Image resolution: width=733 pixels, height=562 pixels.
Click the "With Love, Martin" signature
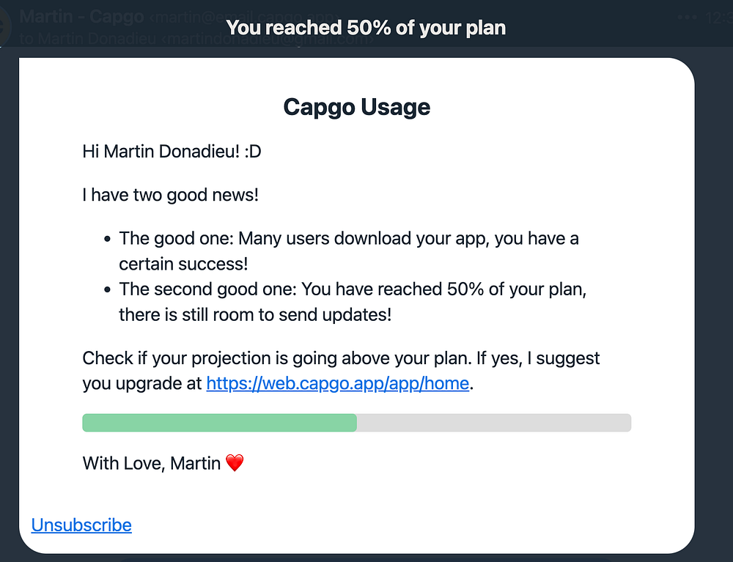point(152,463)
